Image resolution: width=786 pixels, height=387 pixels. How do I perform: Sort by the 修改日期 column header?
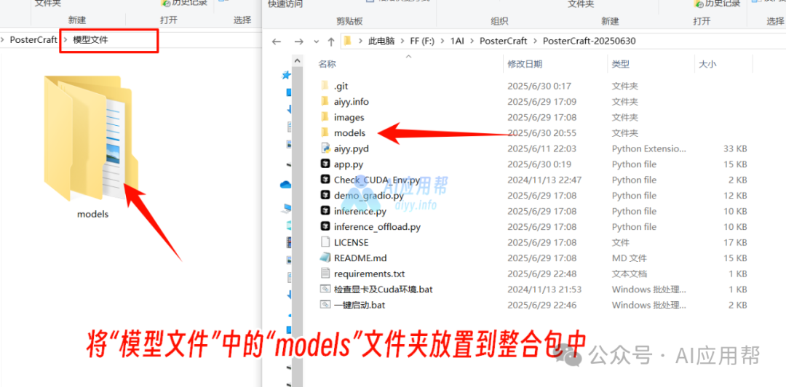524,64
